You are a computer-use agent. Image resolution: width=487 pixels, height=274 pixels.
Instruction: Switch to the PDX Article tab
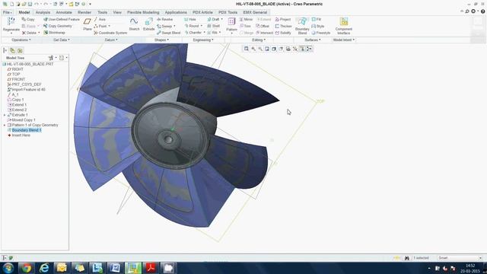[x=202, y=12]
